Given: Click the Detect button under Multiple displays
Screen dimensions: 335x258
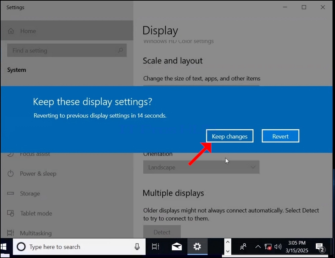Looking at the screenshot, I should click(162, 232).
